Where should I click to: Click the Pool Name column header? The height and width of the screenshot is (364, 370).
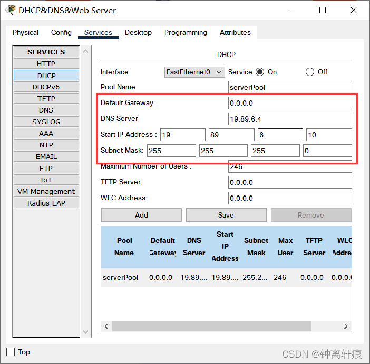point(124,247)
